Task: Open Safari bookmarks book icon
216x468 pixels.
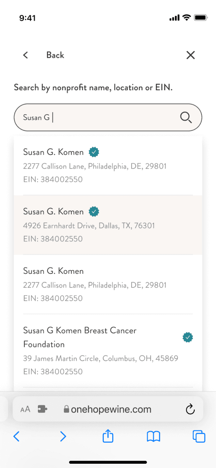Action: [x=153, y=437]
